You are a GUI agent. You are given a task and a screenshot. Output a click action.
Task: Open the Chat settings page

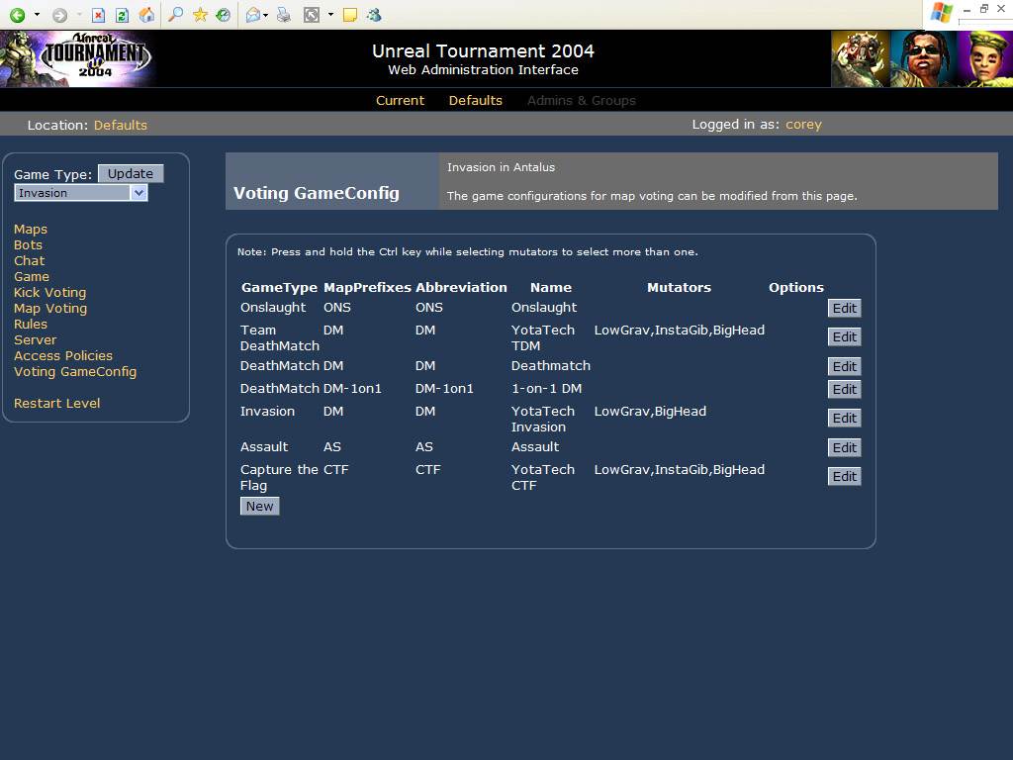click(29, 260)
